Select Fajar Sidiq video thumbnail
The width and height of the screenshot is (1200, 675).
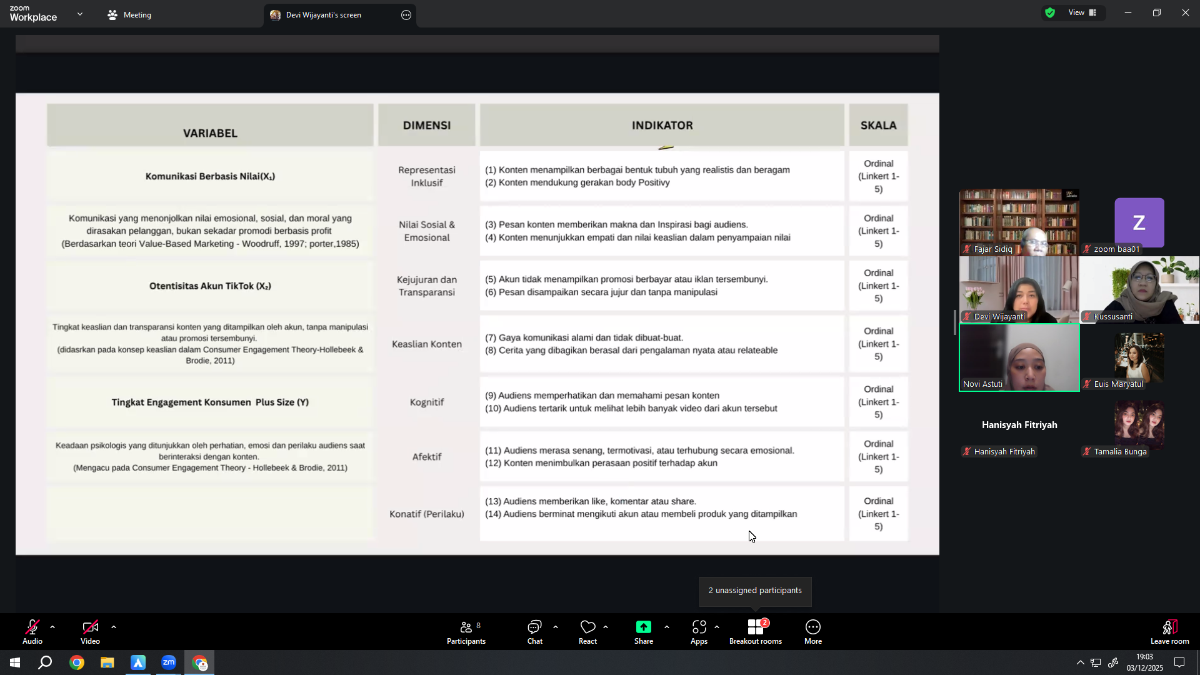coord(1019,222)
